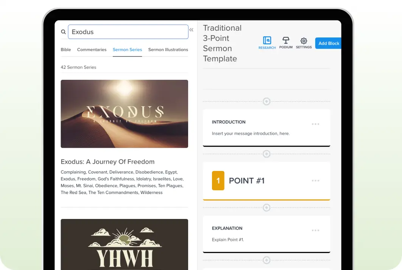The width and height of the screenshot is (402, 270).
Task: Click the YHWH sermon series artwork
Action: click(124, 244)
